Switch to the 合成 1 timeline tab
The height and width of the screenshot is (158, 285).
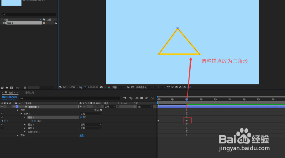[12, 93]
